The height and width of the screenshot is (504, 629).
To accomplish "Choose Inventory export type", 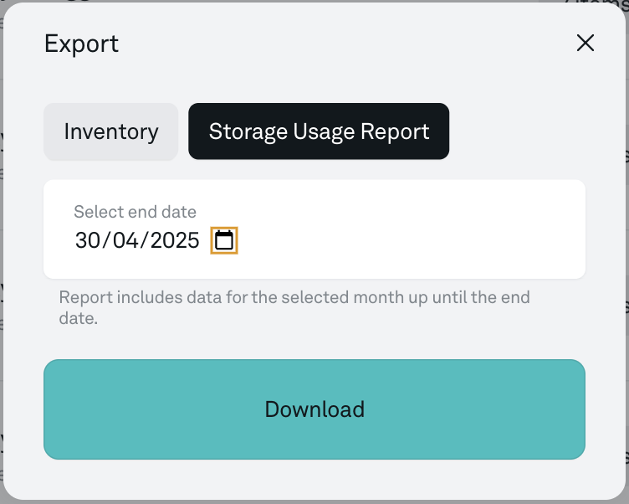I will coord(111,131).
